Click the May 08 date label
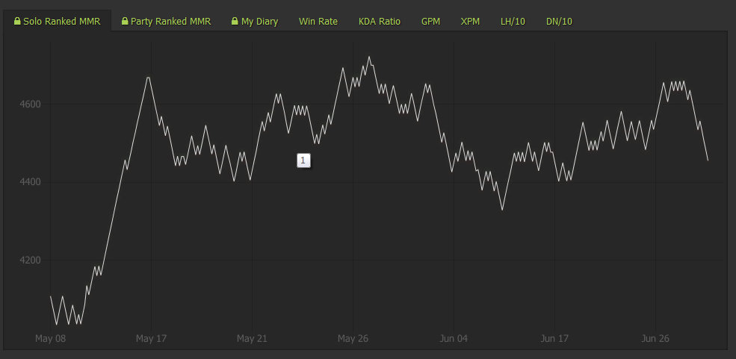Image resolution: width=736 pixels, height=359 pixels. [51, 338]
